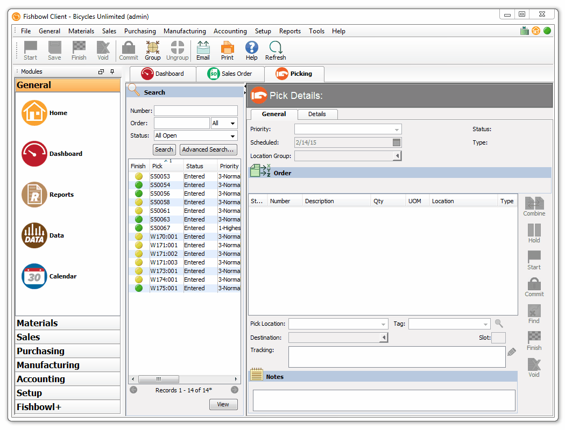Switch to the Dashboard tab

click(x=163, y=74)
